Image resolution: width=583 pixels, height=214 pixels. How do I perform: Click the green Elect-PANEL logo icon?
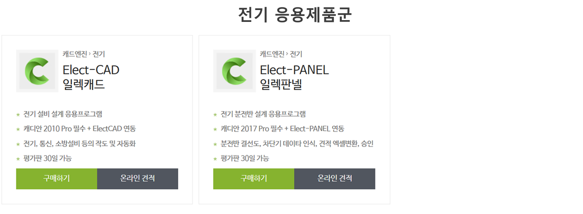pos(234,71)
